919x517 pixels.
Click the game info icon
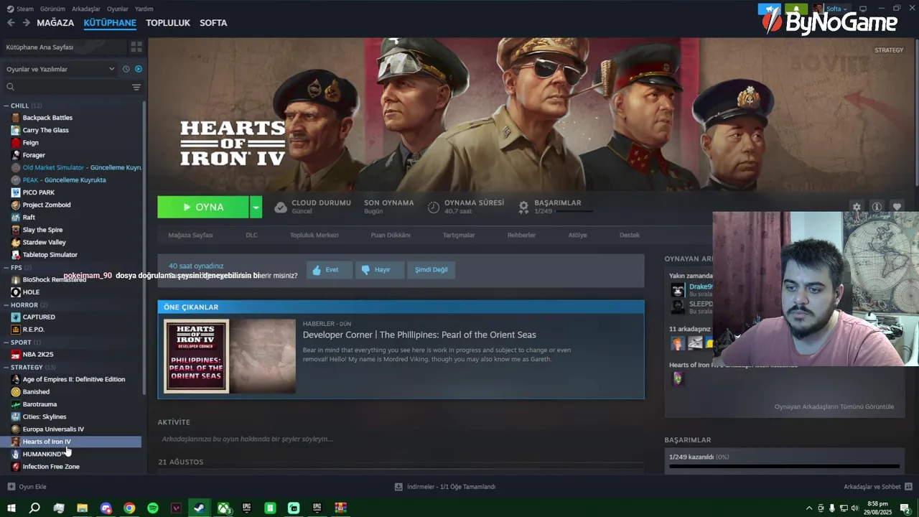point(877,207)
